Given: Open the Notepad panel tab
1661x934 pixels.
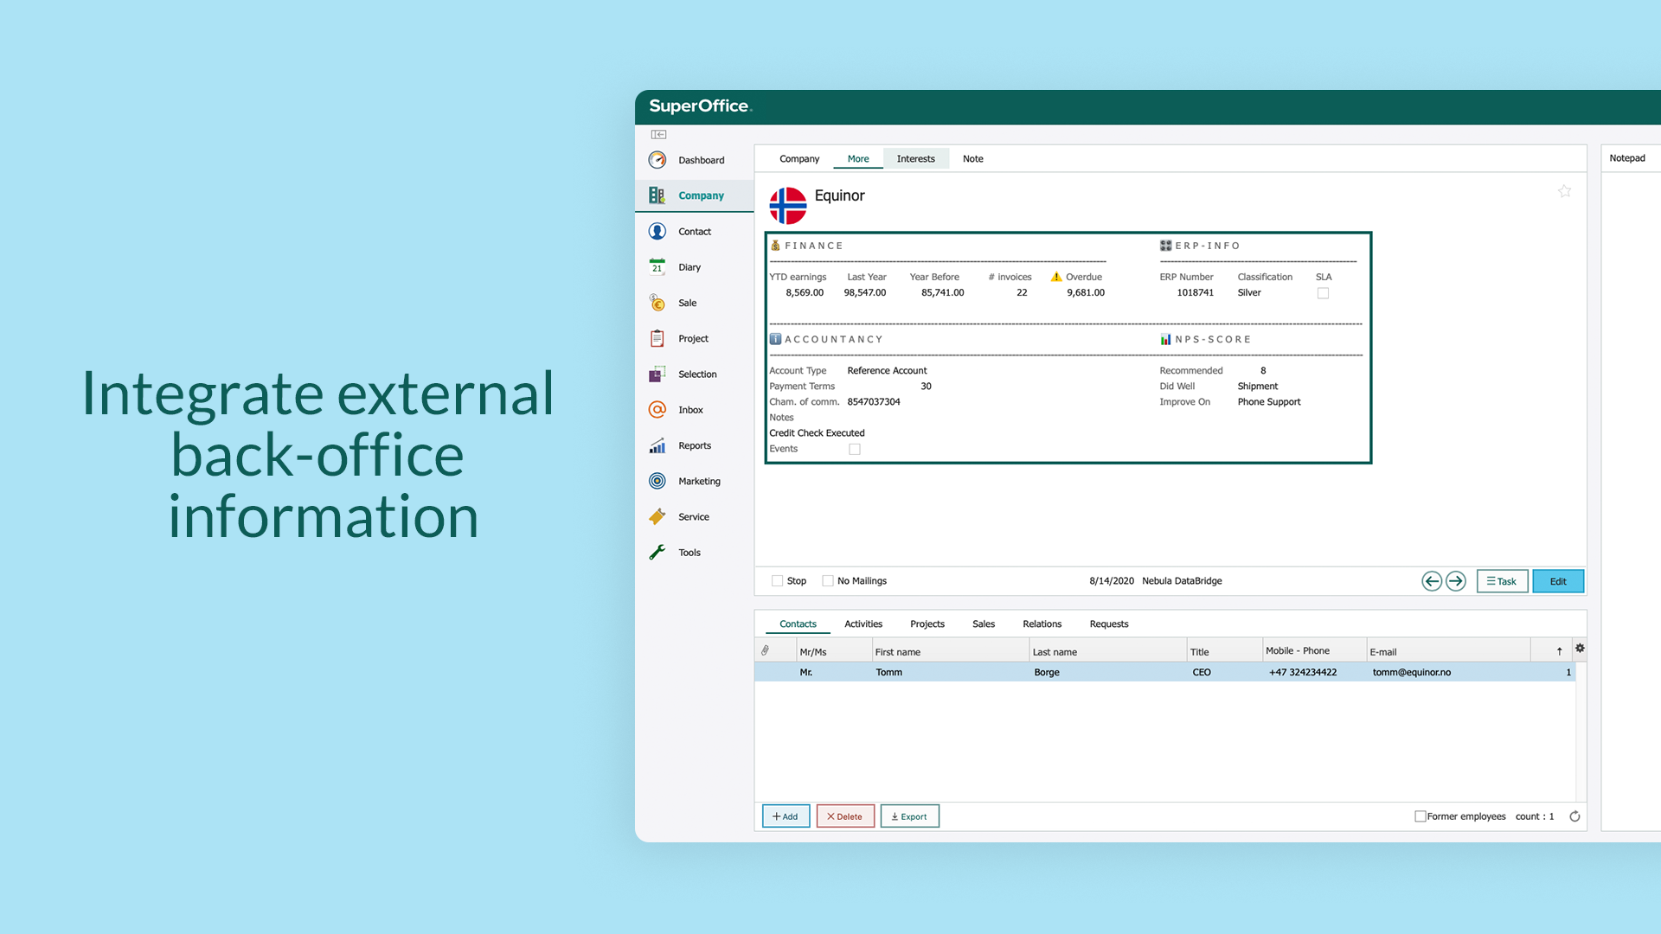Looking at the screenshot, I should pos(1627,158).
